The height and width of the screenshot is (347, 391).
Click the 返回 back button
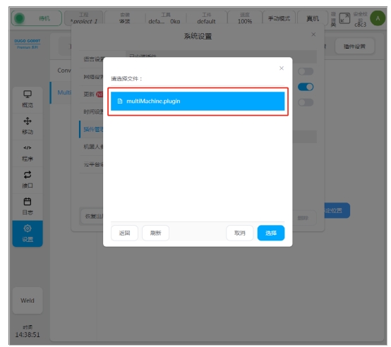124,233
